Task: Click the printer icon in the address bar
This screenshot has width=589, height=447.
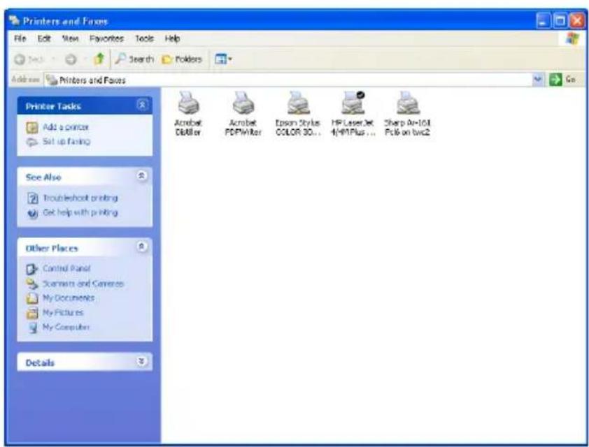Action: tap(52, 80)
